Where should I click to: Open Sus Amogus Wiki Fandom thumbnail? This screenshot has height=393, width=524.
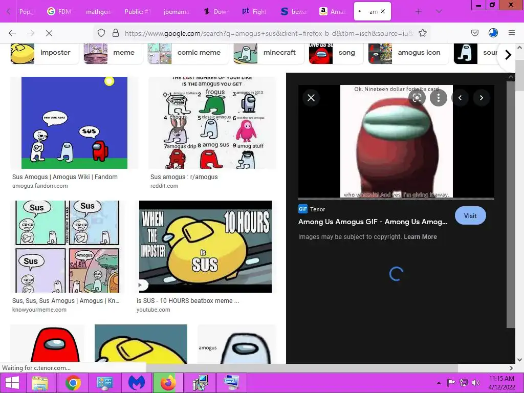point(74,123)
